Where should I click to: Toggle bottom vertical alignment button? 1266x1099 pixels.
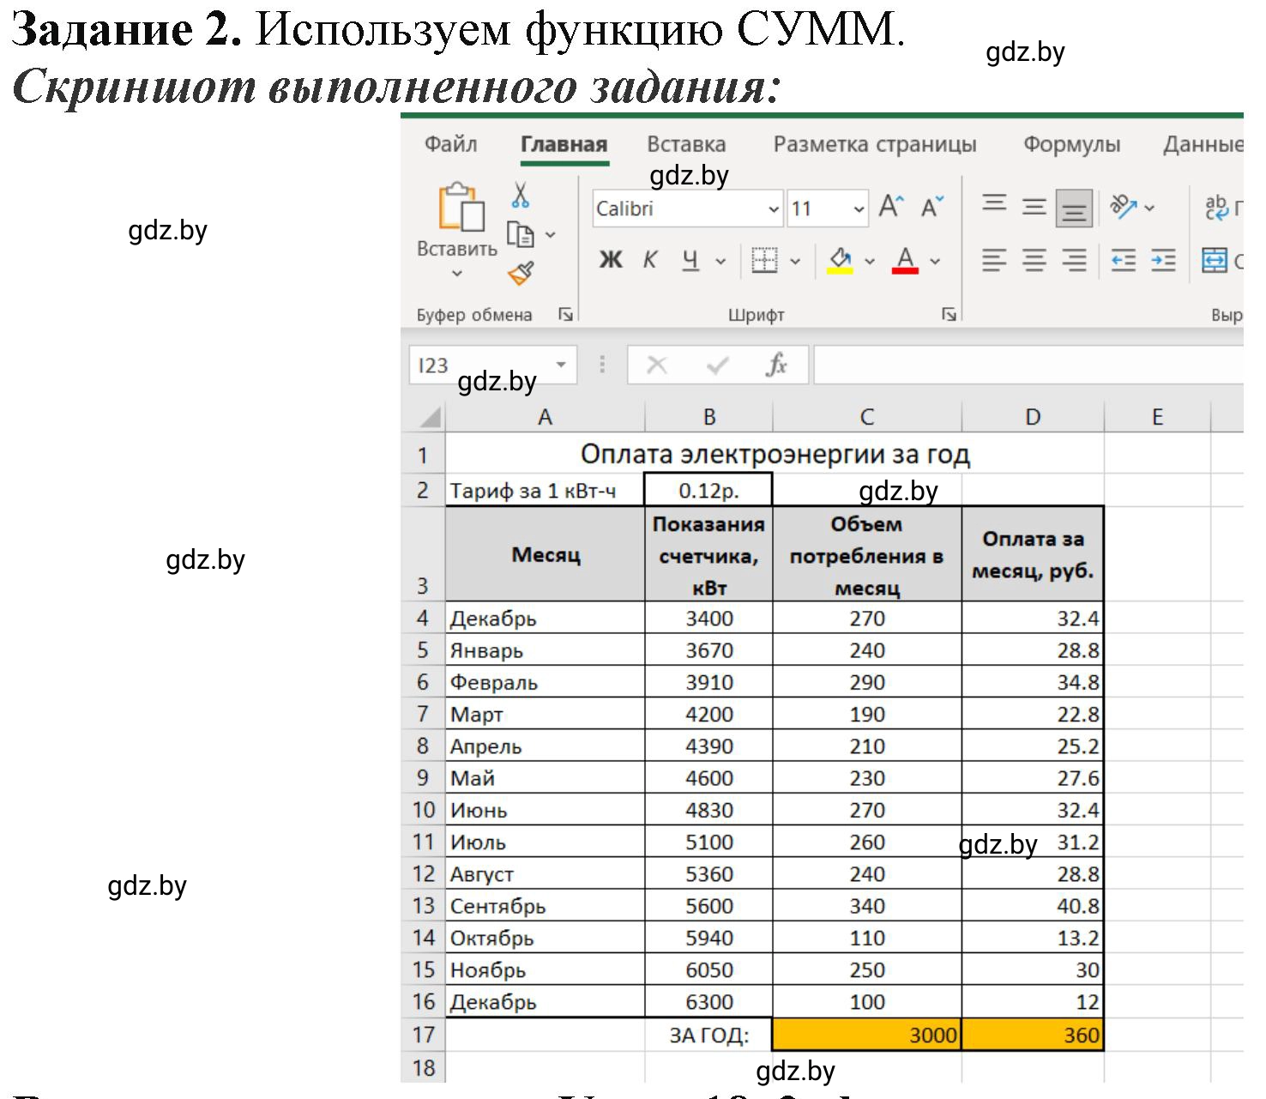[x=1074, y=208]
